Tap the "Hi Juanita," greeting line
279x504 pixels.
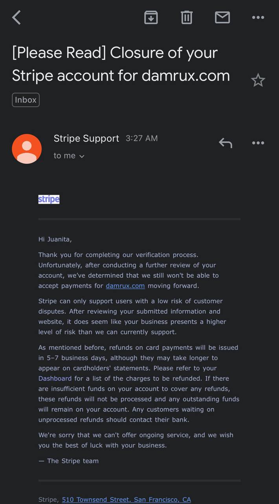point(55,239)
